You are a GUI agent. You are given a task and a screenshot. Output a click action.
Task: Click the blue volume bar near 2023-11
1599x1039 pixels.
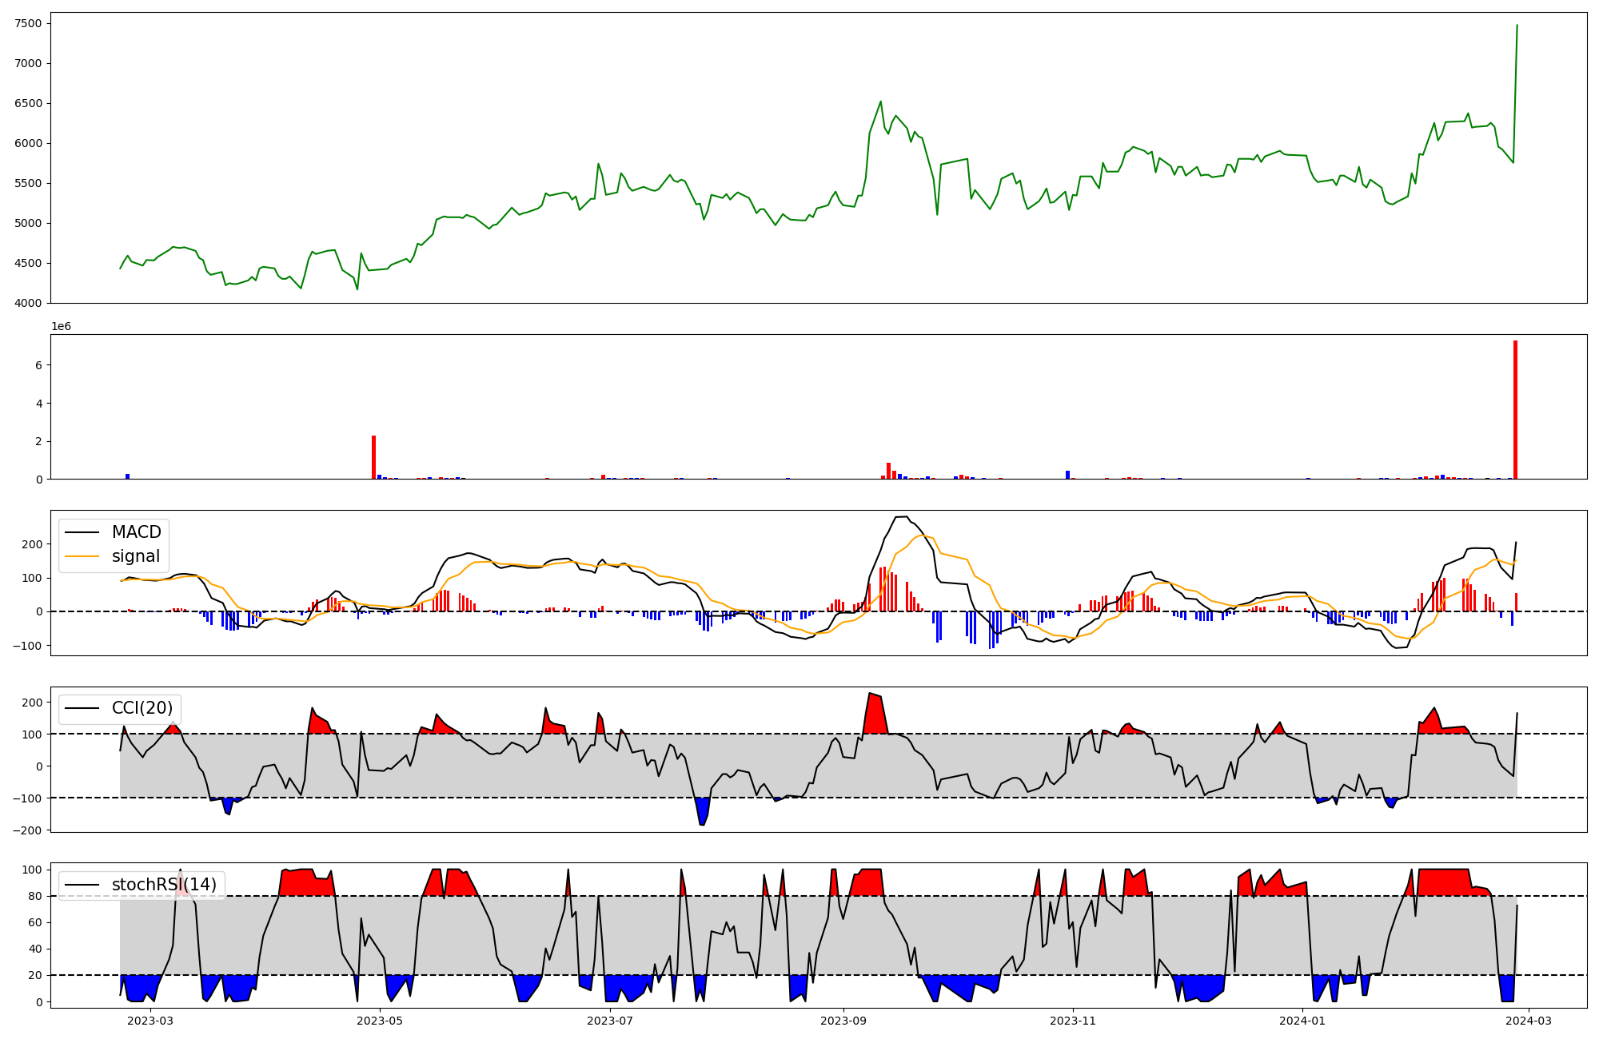click(1067, 475)
